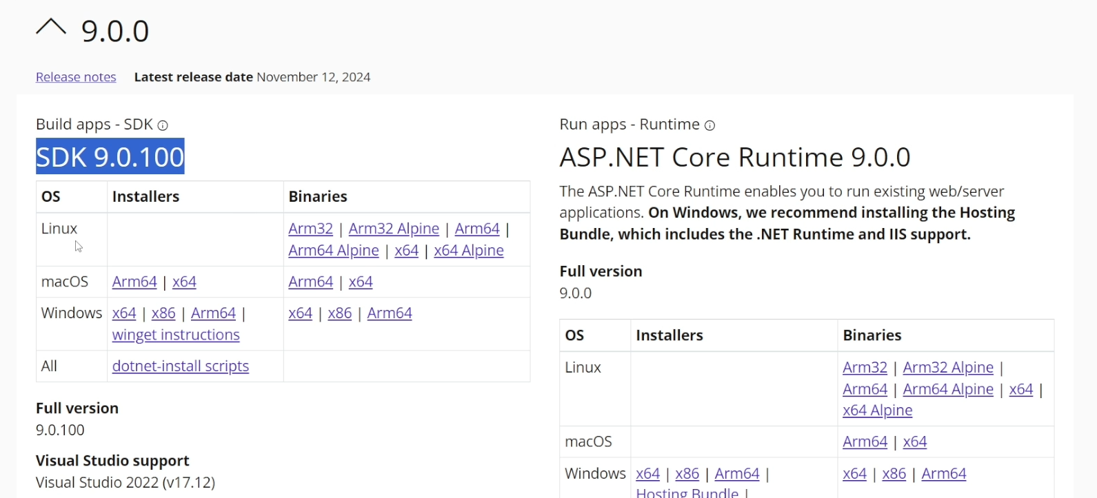Download Runtime Linux x64 Alpine binary
This screenshot has width=1097, height=498.
877,411
